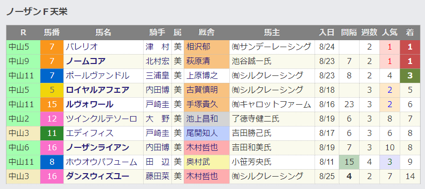Click trainer cell 池上昌和
Screen dimensions: 425x189
pyautogui.click(x=207, y=119)
